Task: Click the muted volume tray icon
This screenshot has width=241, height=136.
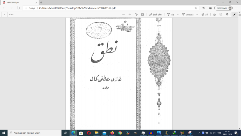Action: click(214, 133)
